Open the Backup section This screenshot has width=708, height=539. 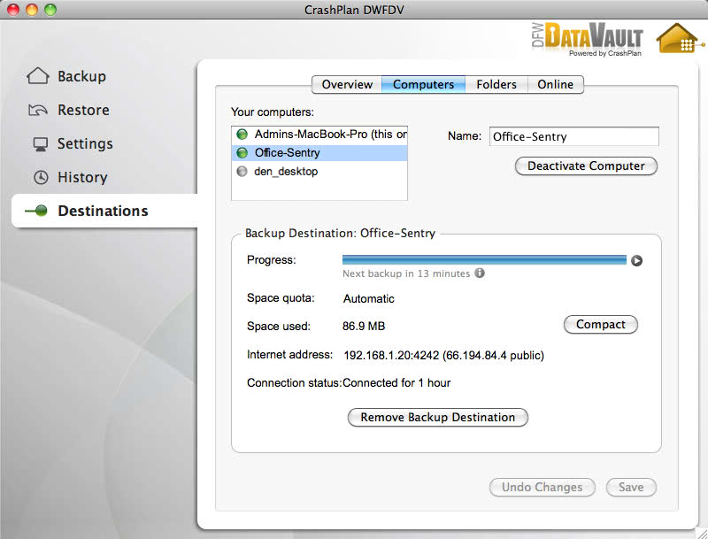tap(81, 76)
